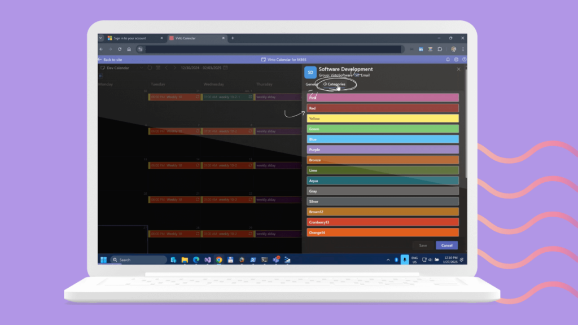Open date range picker calendar icon

(226, 68)
